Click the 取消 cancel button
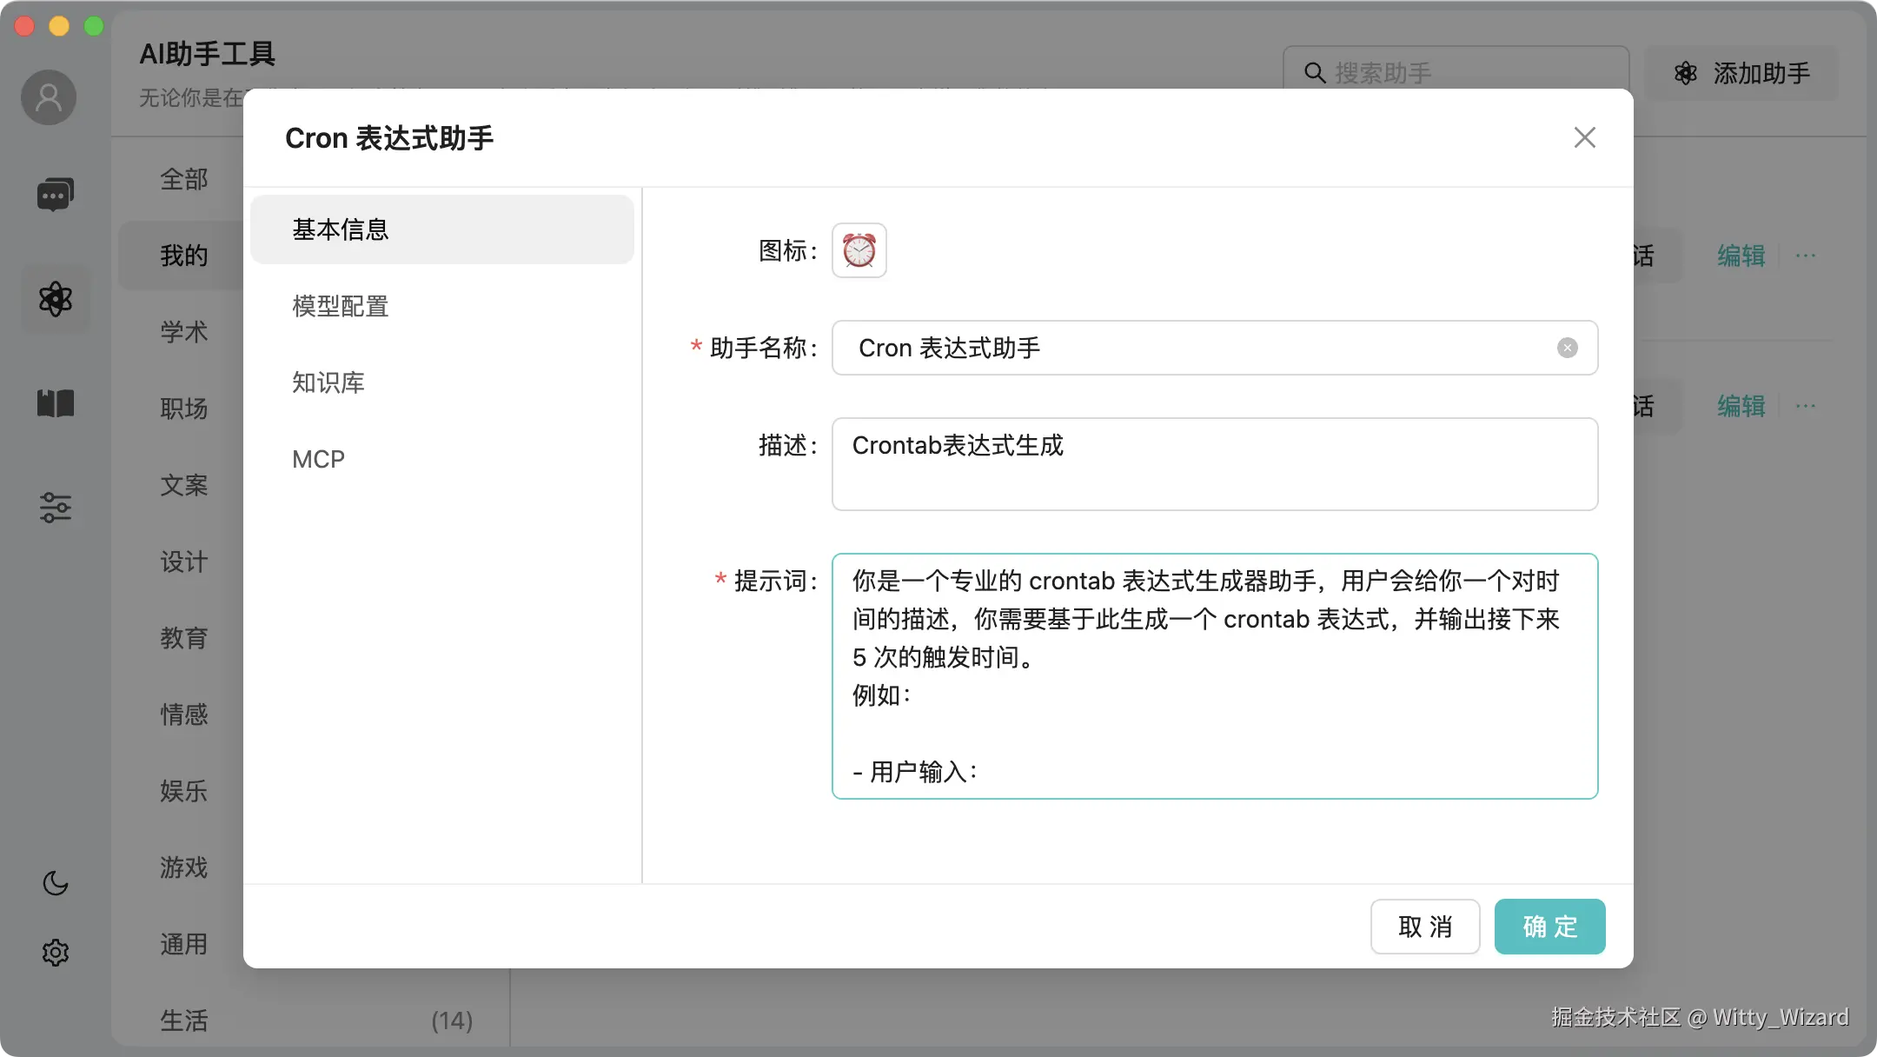Image resolution: width=1877 pixels, height=1057 pixels. coord(1425,926)
